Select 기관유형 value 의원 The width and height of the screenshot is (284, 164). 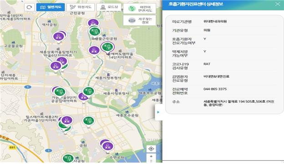207,30
